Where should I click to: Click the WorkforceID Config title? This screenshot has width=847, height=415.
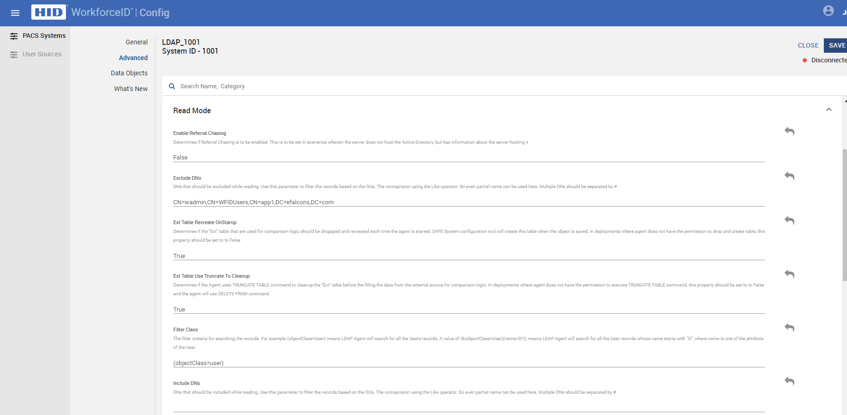click(120, 12)
